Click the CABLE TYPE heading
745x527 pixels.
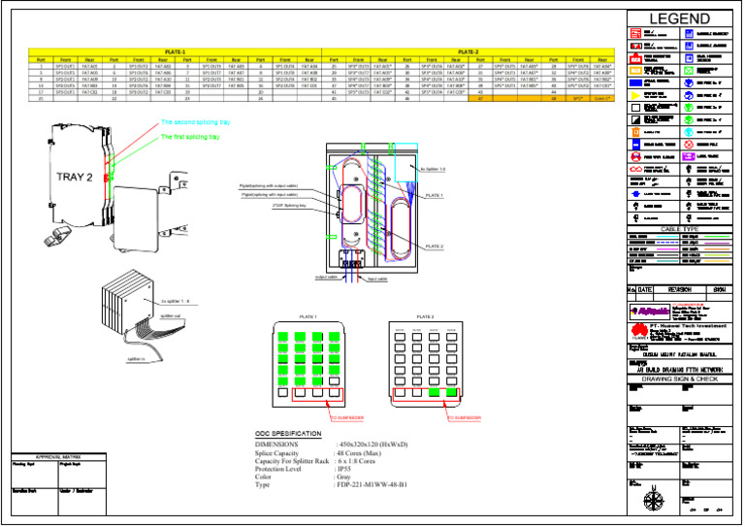[x=679, y=229]
